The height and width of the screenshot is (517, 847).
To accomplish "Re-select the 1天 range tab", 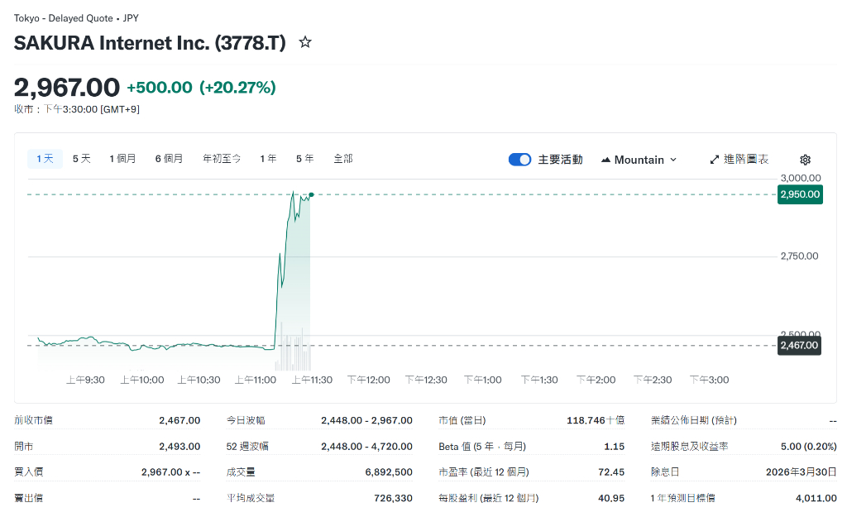I will [45, 158].
